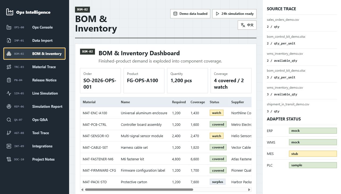Click the 4 covered / 2 watch card
Image resolution: width=341 pixels, height=194 pixels.
231,81
